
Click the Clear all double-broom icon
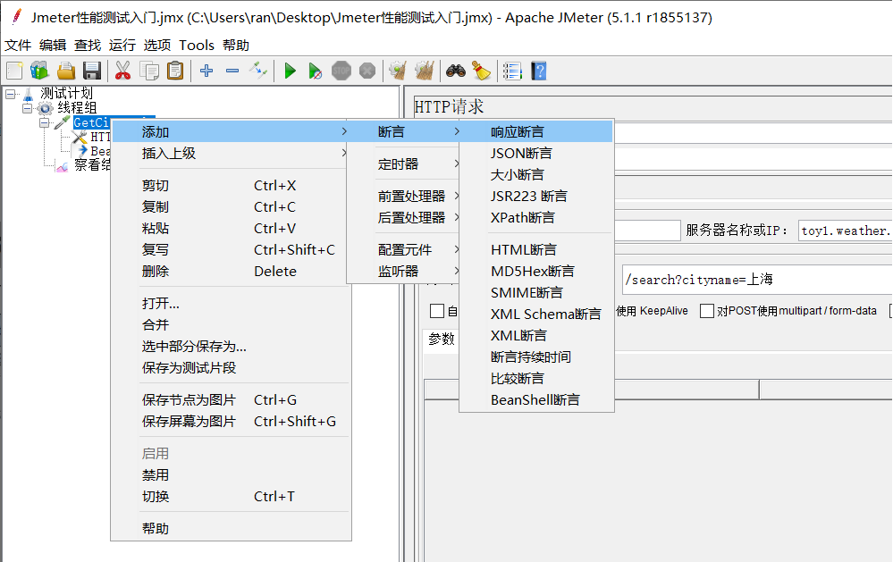coord(425,71)
